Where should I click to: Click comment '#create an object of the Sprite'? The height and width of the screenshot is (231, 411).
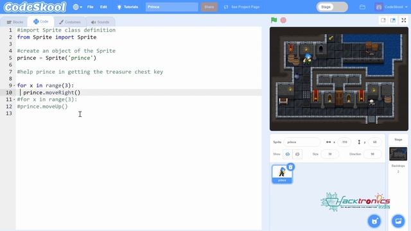pos(66,51)
